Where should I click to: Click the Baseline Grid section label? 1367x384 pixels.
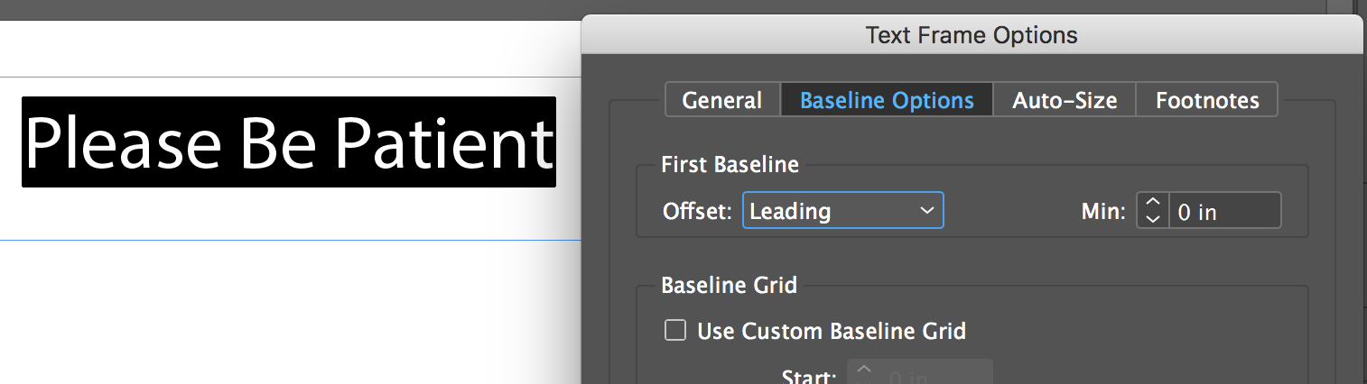coord(729,286)
